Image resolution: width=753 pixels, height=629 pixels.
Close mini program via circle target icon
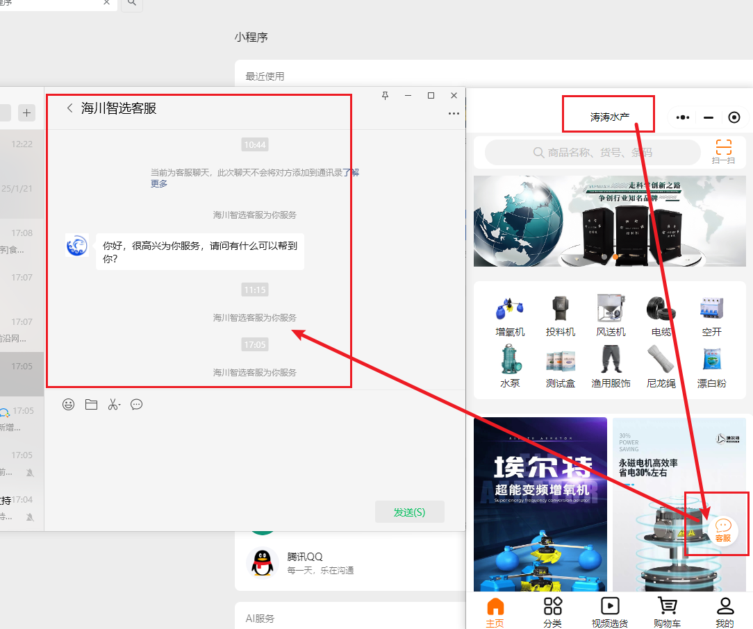tap(734, 117)
